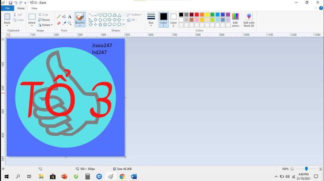Viewport: 324px width, 181px height.
Task: Open Microsoft Word from the taskbar
Action: tap(134, 177)
